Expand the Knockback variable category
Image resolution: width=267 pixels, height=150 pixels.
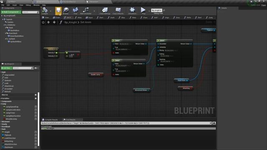pos(1,127)
